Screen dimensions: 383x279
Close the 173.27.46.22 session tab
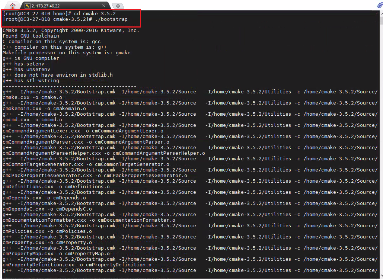[x=103, y=6]
